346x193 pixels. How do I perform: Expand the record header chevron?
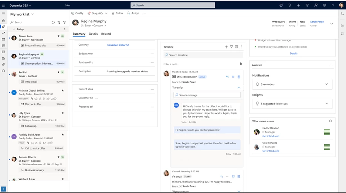coord(332,24)
